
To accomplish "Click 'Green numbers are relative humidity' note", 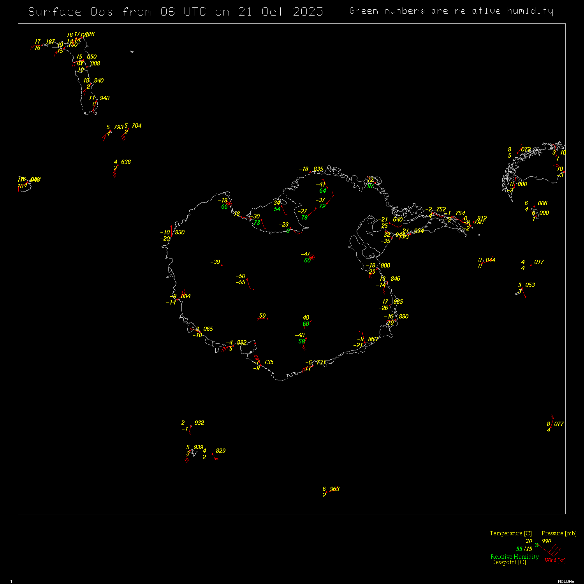I will coord(451,11).
